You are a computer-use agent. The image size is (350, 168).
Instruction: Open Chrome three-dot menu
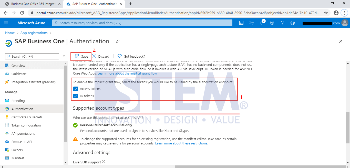(345, 13)
